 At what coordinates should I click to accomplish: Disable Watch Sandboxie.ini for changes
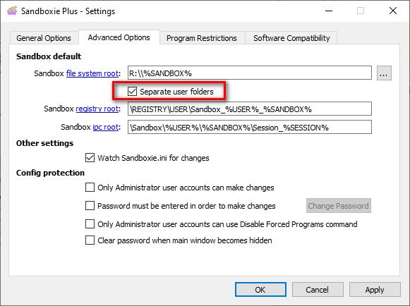90,157
